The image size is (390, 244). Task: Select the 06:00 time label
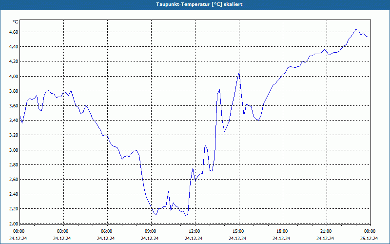click(x=107, y=231)
